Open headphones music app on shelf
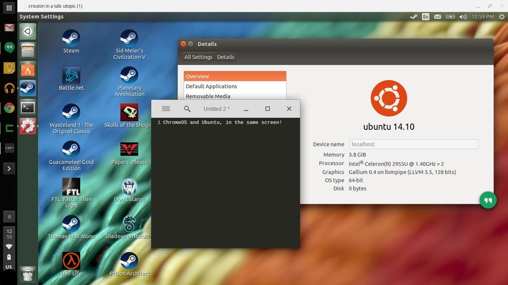The image size is (508, 285). 9,88
